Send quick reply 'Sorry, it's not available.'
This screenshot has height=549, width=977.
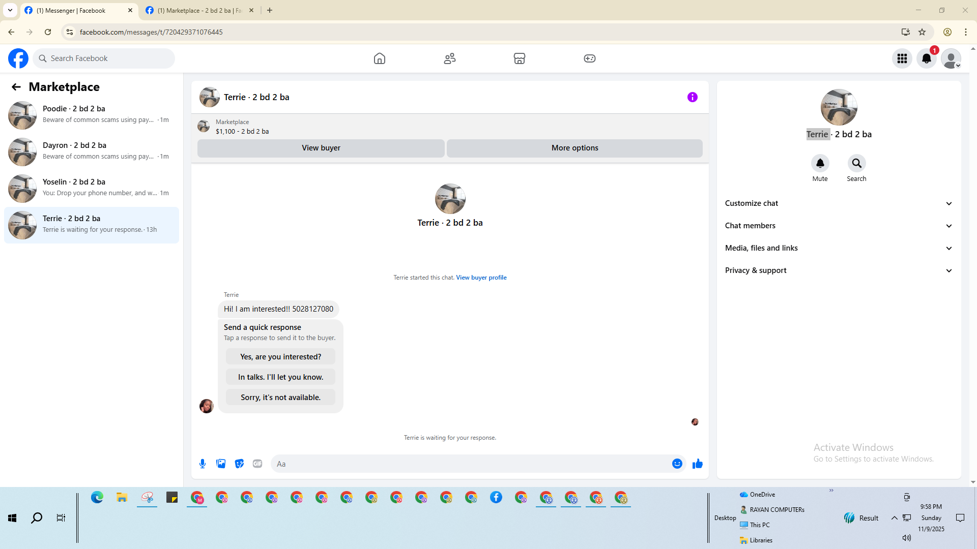click(x=281, y=398)
